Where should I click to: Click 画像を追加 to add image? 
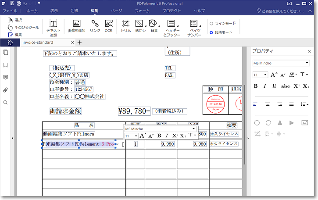click(76, 26)
